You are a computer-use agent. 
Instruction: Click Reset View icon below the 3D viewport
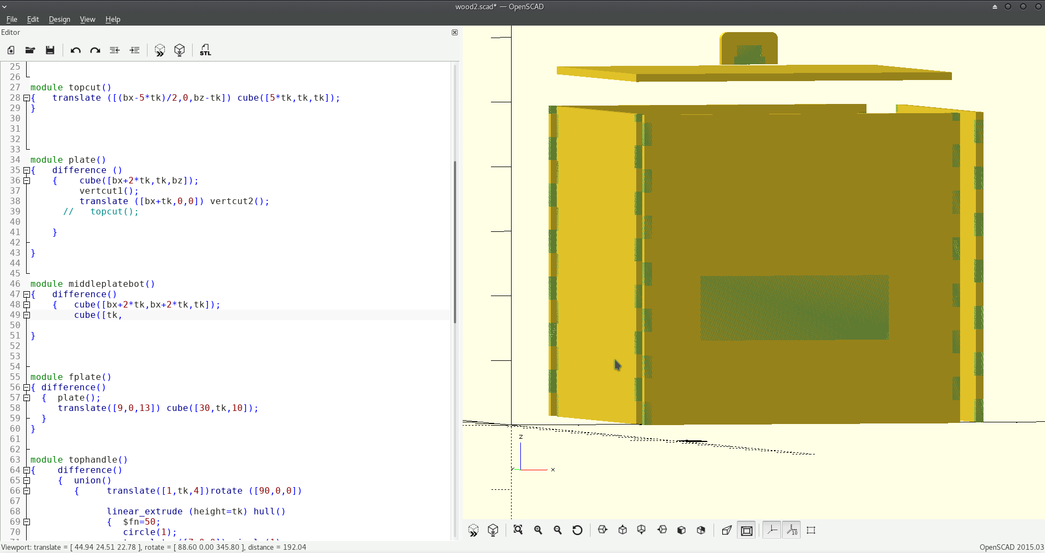tap(577, 530)
